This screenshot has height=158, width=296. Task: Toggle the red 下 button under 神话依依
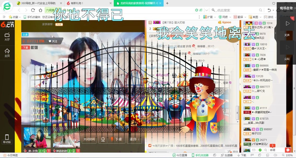(78, 151)
